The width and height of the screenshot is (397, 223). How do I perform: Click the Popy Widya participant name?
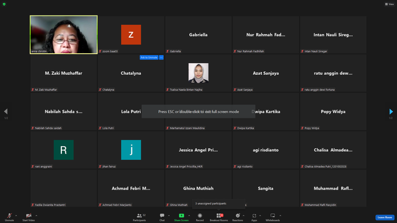point(333,111)
